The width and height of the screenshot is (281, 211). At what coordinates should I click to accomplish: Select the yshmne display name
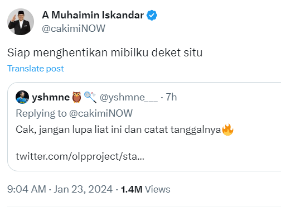click(x=51, y=97)
